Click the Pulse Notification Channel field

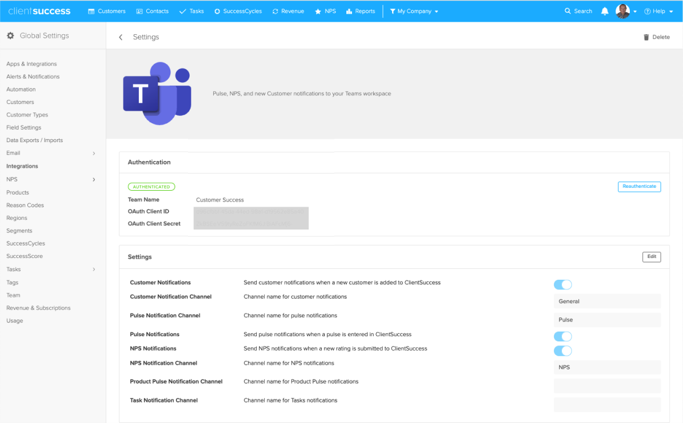coord(607,320)
